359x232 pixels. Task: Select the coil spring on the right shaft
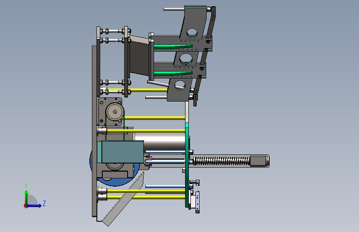222,161
